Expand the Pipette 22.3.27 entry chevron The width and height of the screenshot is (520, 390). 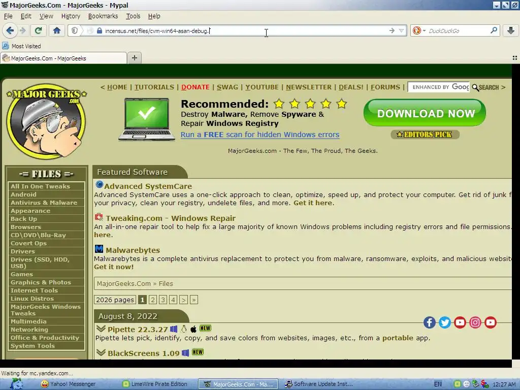pyautogui.click(x=101, y=329)
